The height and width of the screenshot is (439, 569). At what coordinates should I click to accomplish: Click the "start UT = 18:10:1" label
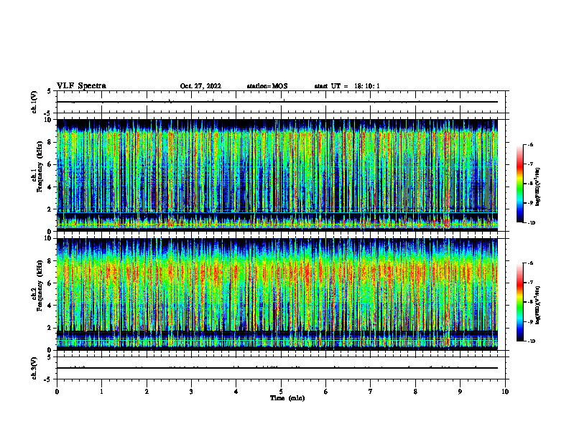point(347,86)
